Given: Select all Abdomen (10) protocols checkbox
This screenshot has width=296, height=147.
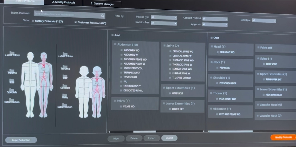Looking at the screenshot, I should pos(115,44).
